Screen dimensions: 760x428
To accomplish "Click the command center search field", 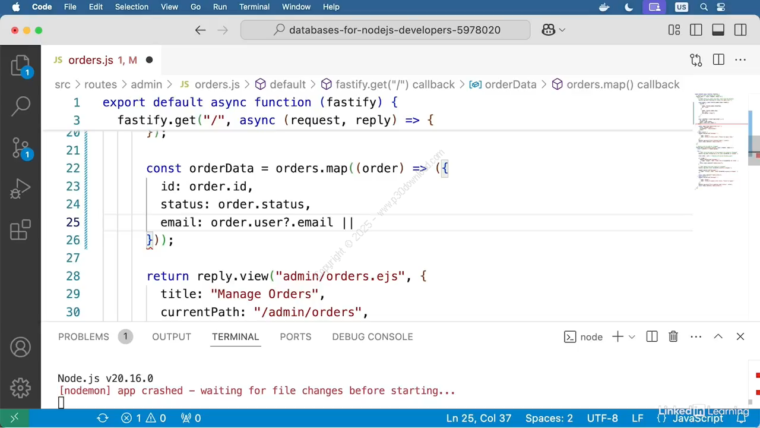I will (385, 30).
